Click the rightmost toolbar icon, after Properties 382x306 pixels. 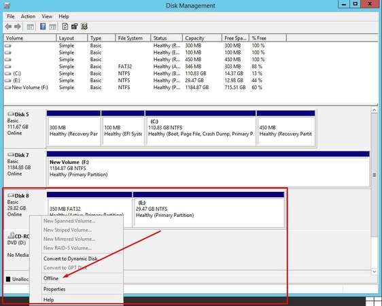[84, 27]
